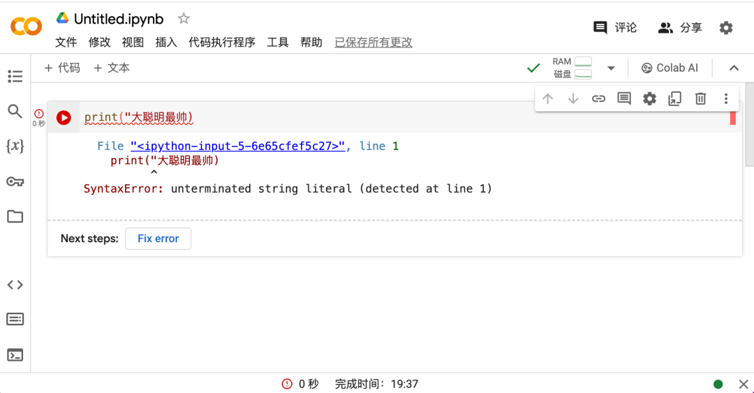
Task: Open the 工具 menu
Action: click(x=277, y=43)
